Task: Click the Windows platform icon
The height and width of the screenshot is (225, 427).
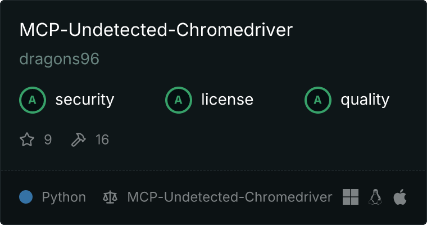Action: coord(351,197)
